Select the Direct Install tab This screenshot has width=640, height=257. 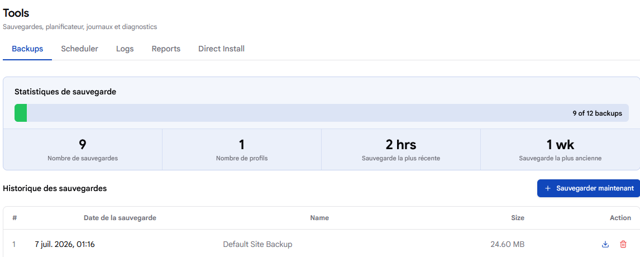tap(222, 49)
